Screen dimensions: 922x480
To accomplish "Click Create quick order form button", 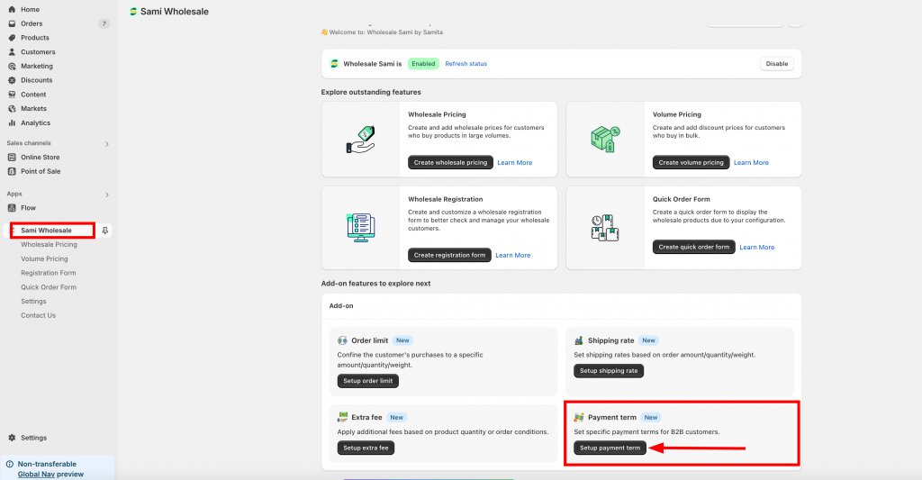I will pyautogui.click(x=694, y=247).
